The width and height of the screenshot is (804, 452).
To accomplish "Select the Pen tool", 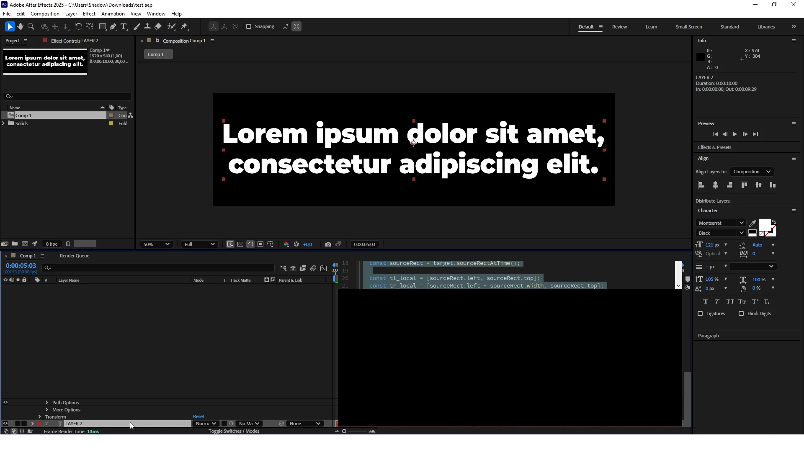I will click(113, 26).
